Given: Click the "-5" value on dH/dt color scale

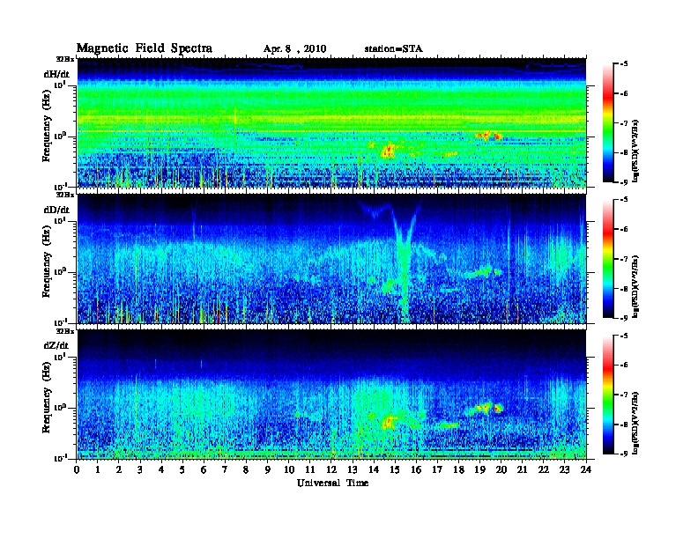Looking at the screenshot, I should click(624, 64).
